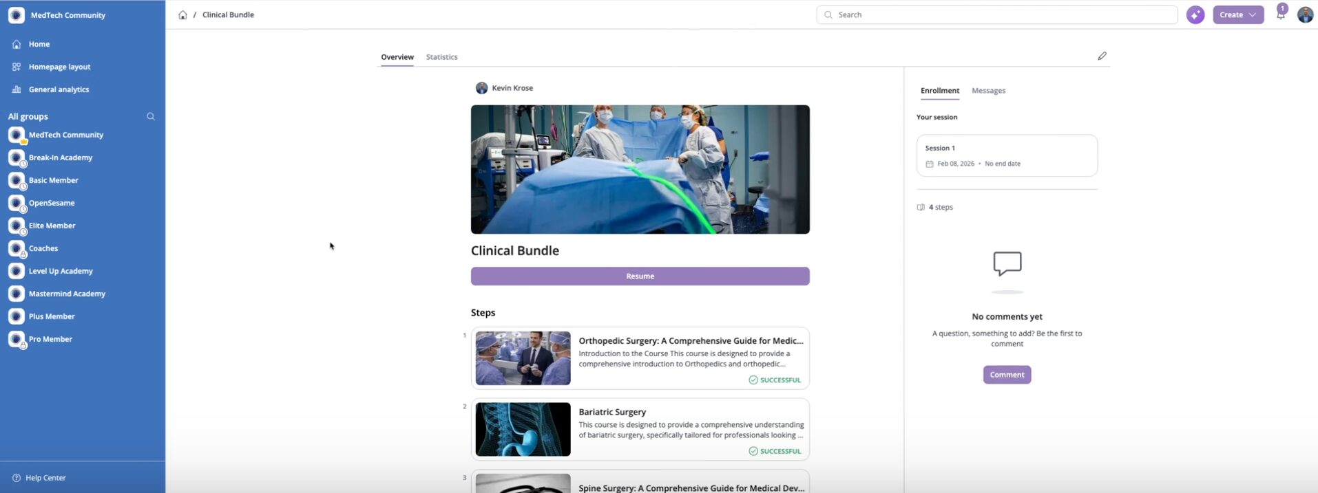Open Homepage layout in sidebar
The height and width of the screenshot is (493, 1318).
59,67
